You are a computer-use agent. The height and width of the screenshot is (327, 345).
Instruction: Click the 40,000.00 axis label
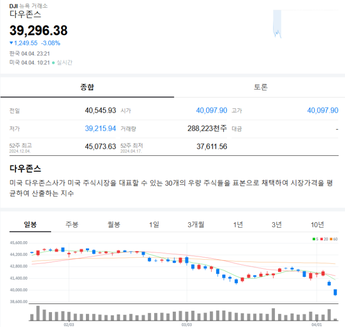[x=19, y=290]
